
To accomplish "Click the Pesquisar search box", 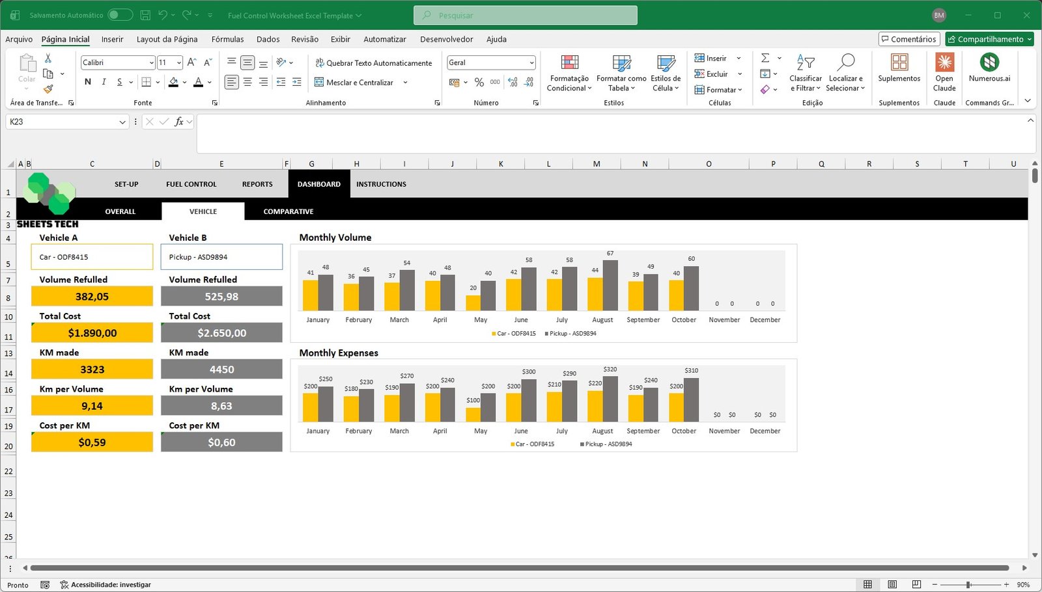I will (x=525, y=15).
